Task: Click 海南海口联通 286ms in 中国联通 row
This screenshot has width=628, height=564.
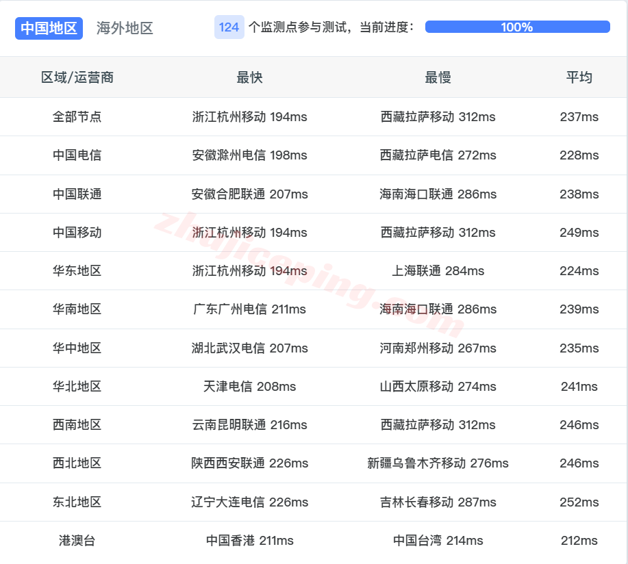Action: click(x=438, y=194)
